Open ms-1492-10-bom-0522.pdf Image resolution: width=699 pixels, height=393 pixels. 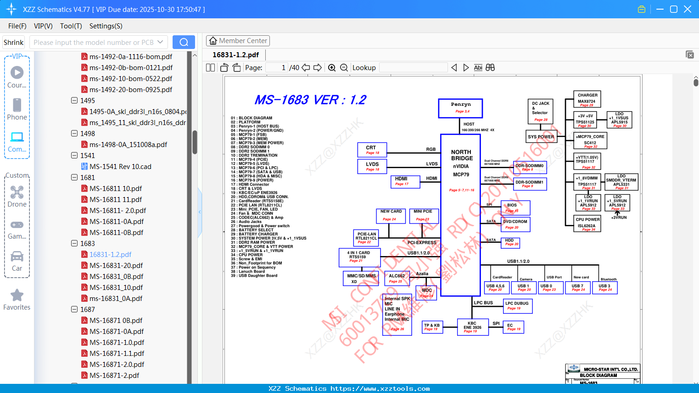131,78
